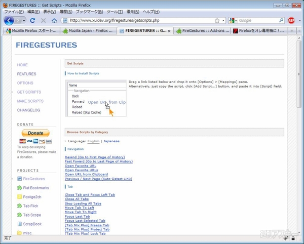Viewport: 304px width, 244px height.
Task: Click the Adblock Plus ABP icon
Action: click(291, 20)
